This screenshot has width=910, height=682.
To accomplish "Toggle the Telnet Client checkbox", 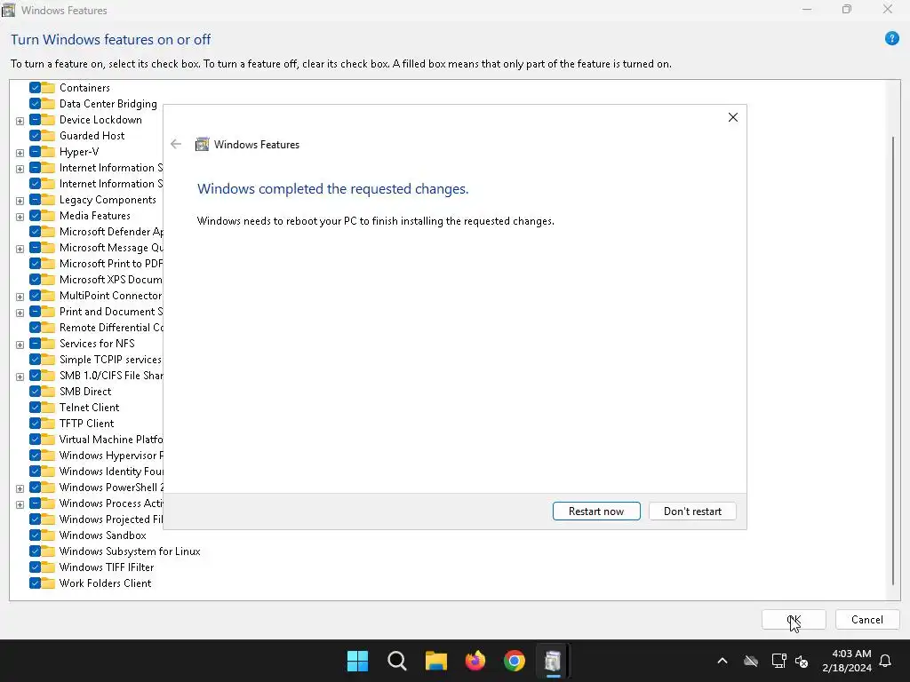I will tap(35, 407).
